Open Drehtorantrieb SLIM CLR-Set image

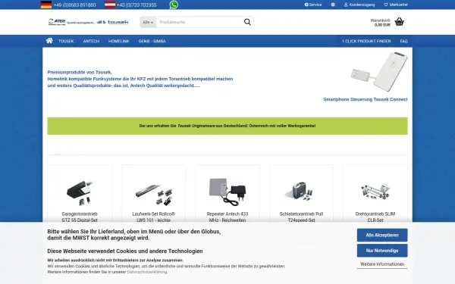click(x=375, y=192)
